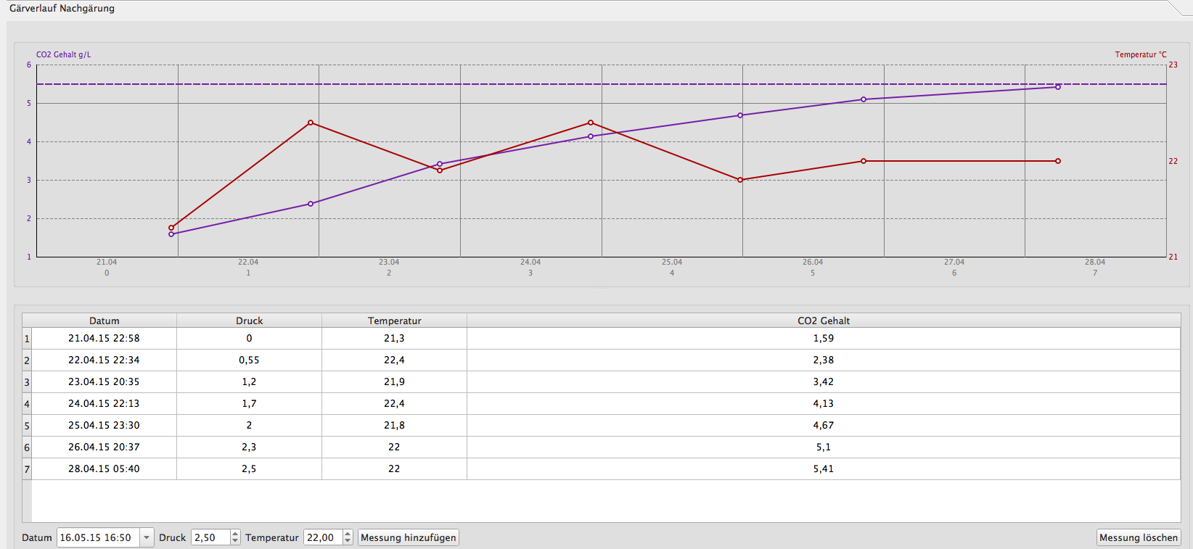The image size is (1193, 549).
Task: Click into the Datum date field
Action: click(x=97, y=537)
